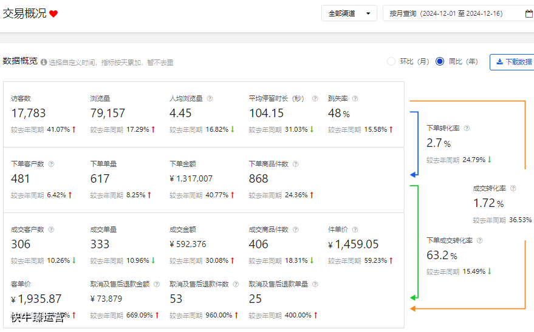The height and width of the screenshot is (332, 534).
Task: Download data with 下载数据 button
Action: pos(513,62)
